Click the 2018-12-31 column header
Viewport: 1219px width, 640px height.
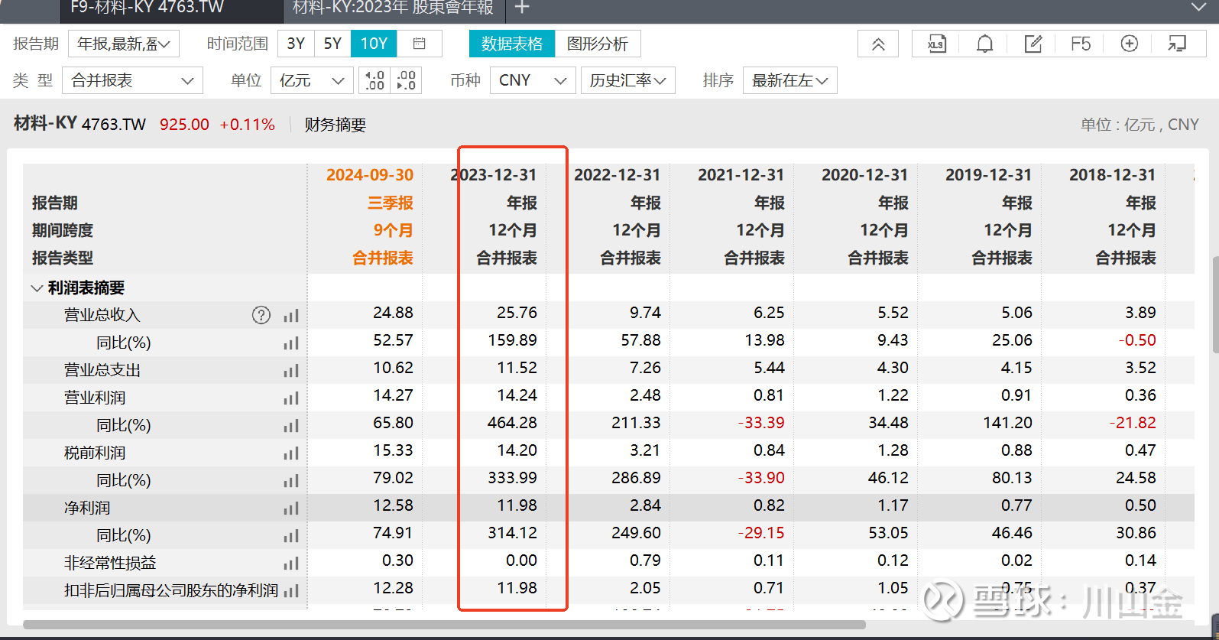coord(1113,175)
